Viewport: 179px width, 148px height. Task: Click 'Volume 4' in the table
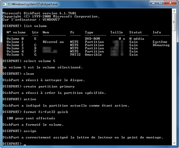pyautogui.click(x=15, y=51)
